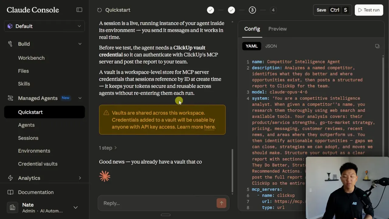
Task: Click the send arrow button in reply box
Action: 221,203
